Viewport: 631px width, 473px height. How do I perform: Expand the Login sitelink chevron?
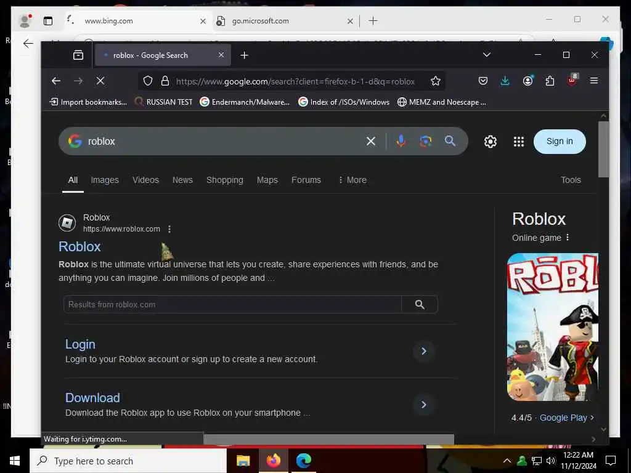tap(424, 351)
